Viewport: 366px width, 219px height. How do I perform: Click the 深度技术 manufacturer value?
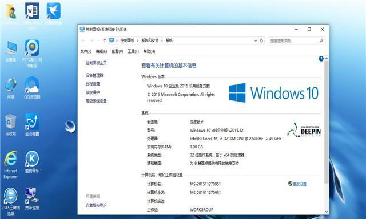pos(197,122)
